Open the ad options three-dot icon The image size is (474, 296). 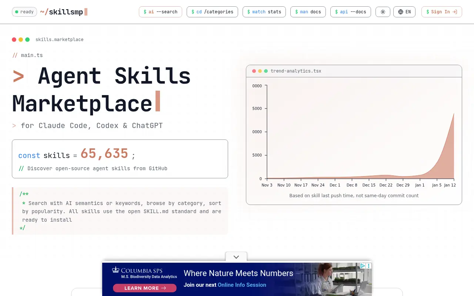coord(368,266)
